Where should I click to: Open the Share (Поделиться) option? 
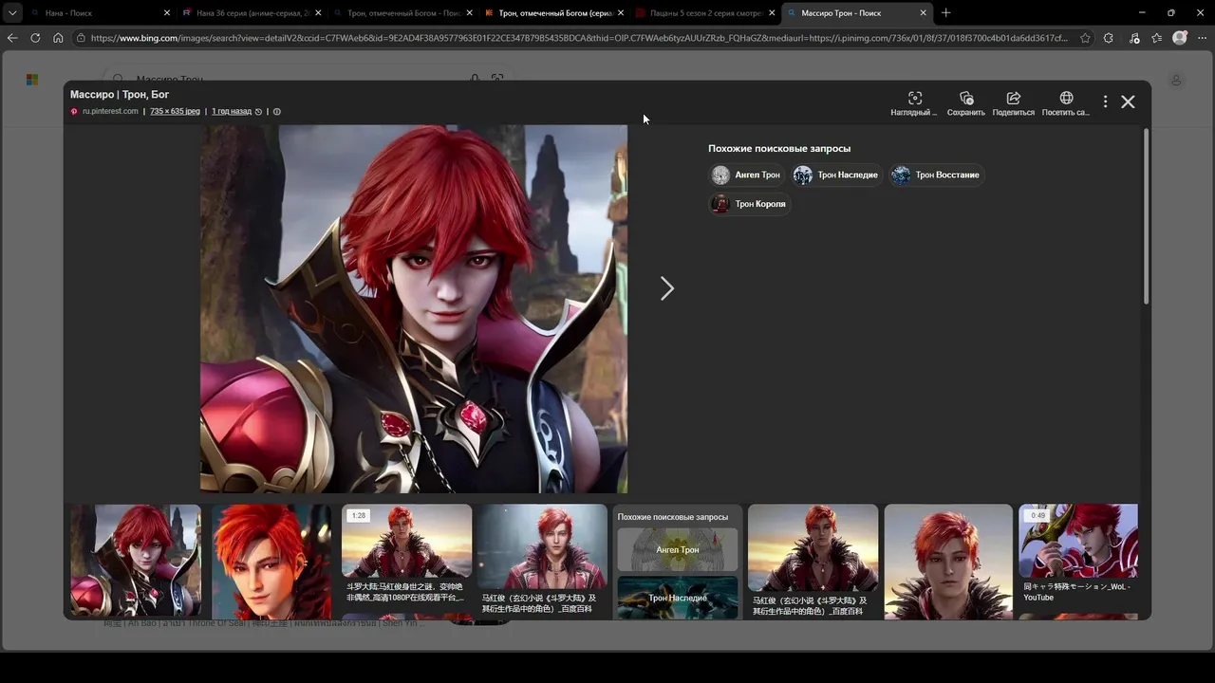(x=1013, y=103)
